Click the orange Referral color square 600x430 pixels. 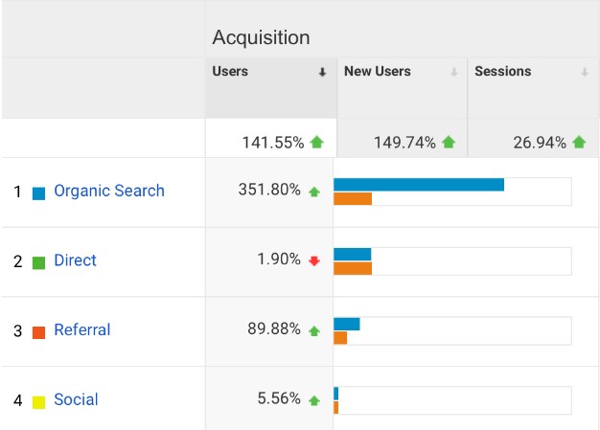click(39, 332)
